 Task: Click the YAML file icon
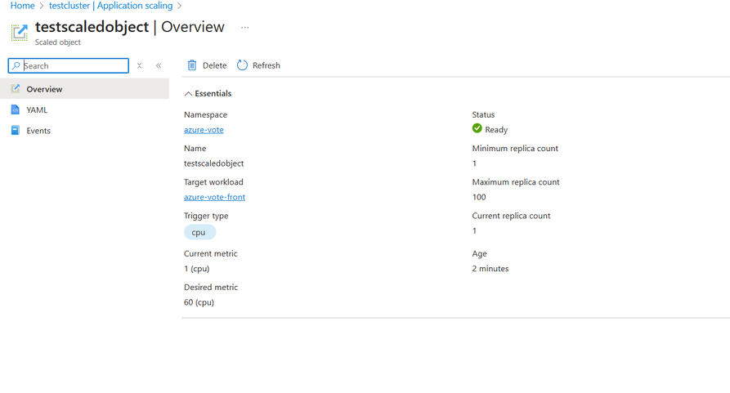[16, 109]
